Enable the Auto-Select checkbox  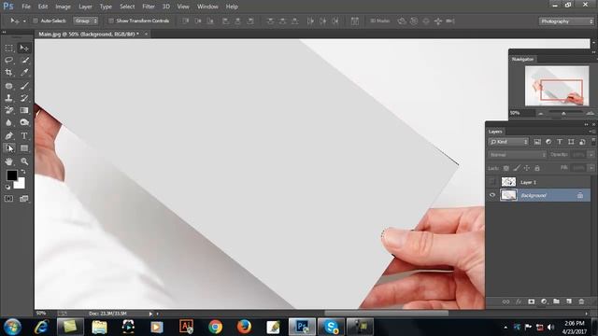coord(36,21)
